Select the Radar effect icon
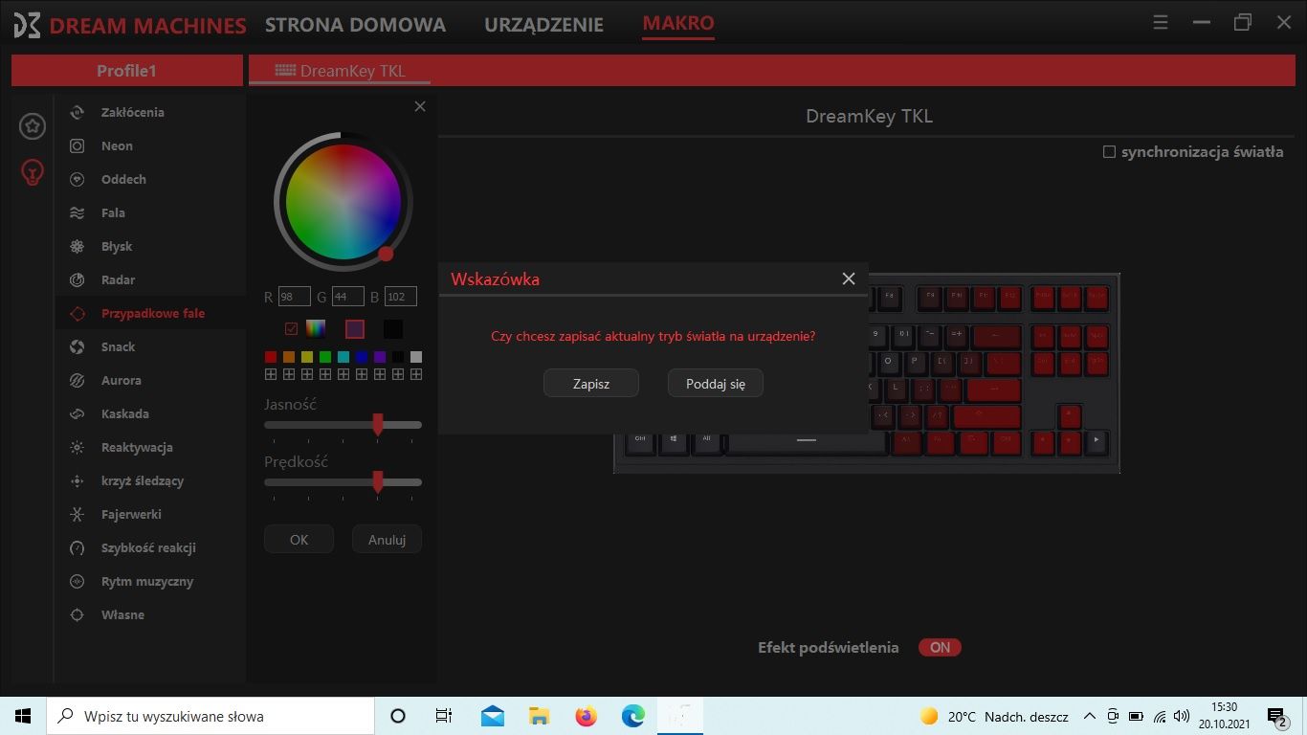The image size is (1307, 735). [x=78, y=279]
